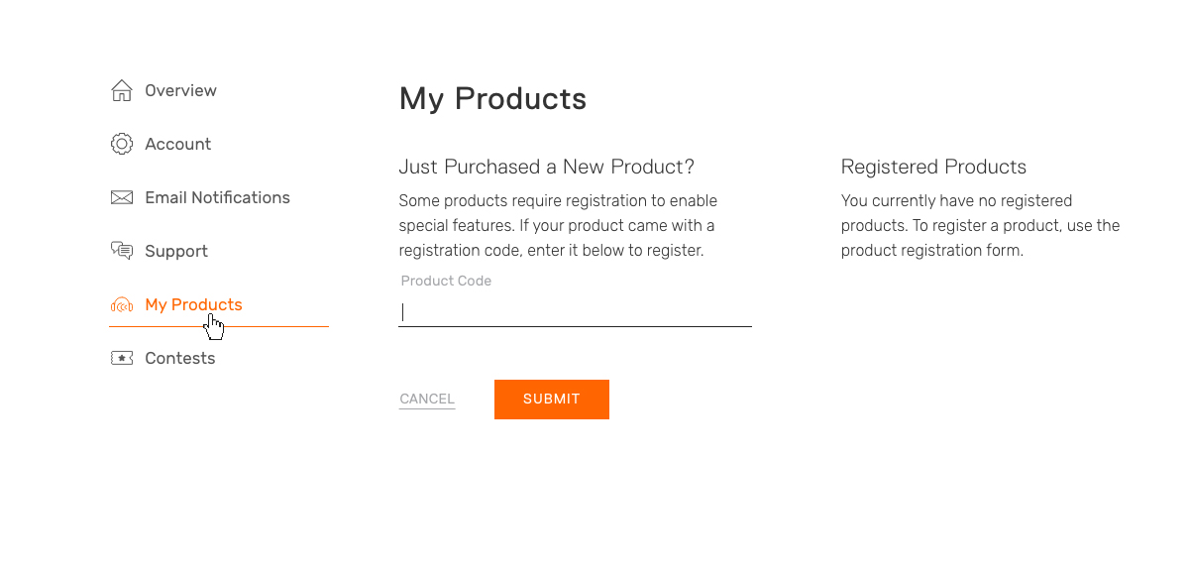Open the Email Notifications page
The width and height of the screenshot is (1190, 575).
(218, 197)
